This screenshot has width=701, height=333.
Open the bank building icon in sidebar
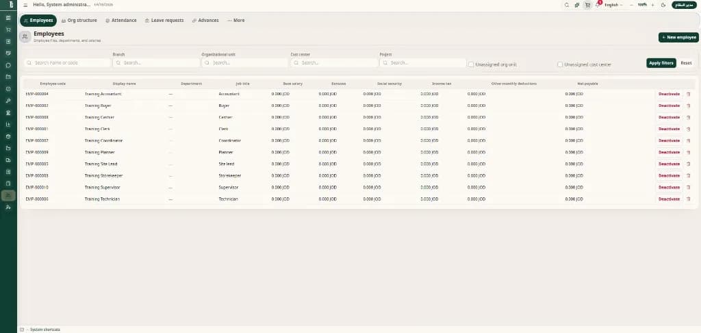point(8,112)
